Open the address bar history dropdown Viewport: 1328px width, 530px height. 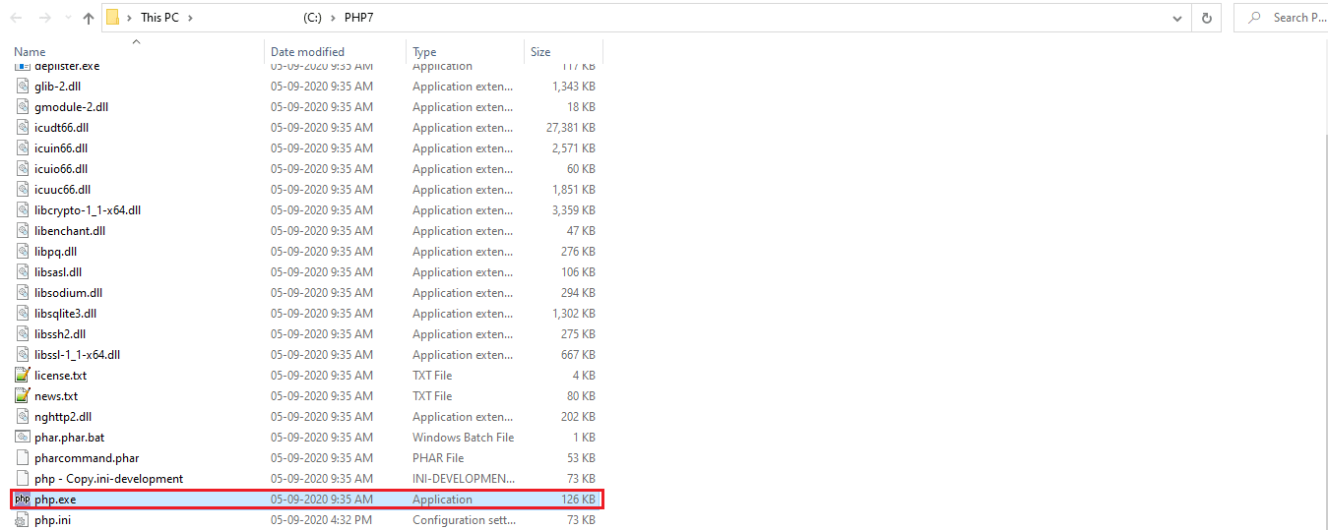coord(1178,18)
